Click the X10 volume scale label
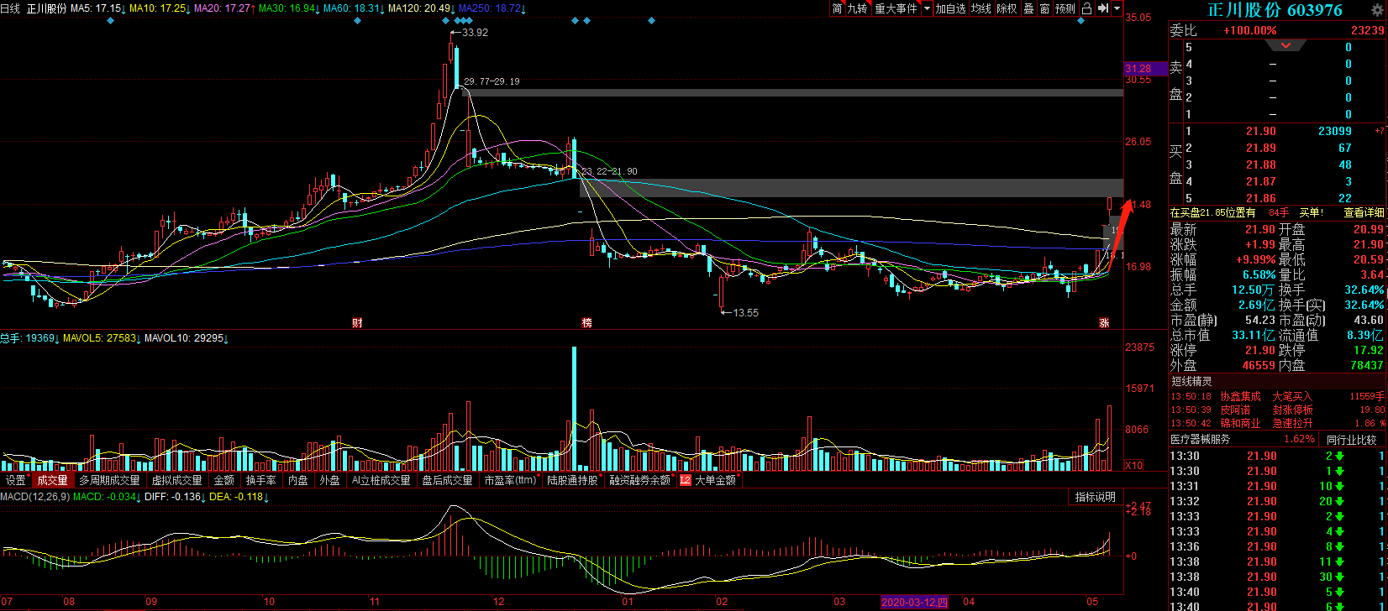Image resolution: width=1388 pixels, height=611 pixels. tap(1133, 465)
